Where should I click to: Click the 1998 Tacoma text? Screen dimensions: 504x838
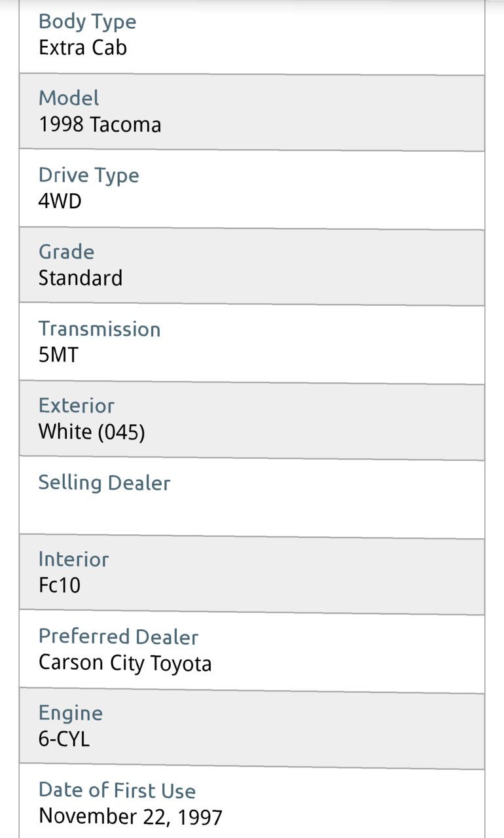99,124
